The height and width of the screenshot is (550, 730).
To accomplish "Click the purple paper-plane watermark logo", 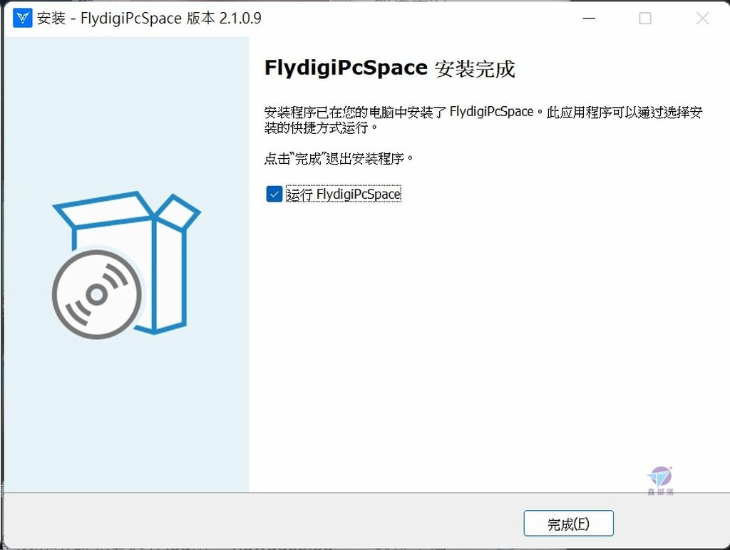I will 660,477.
